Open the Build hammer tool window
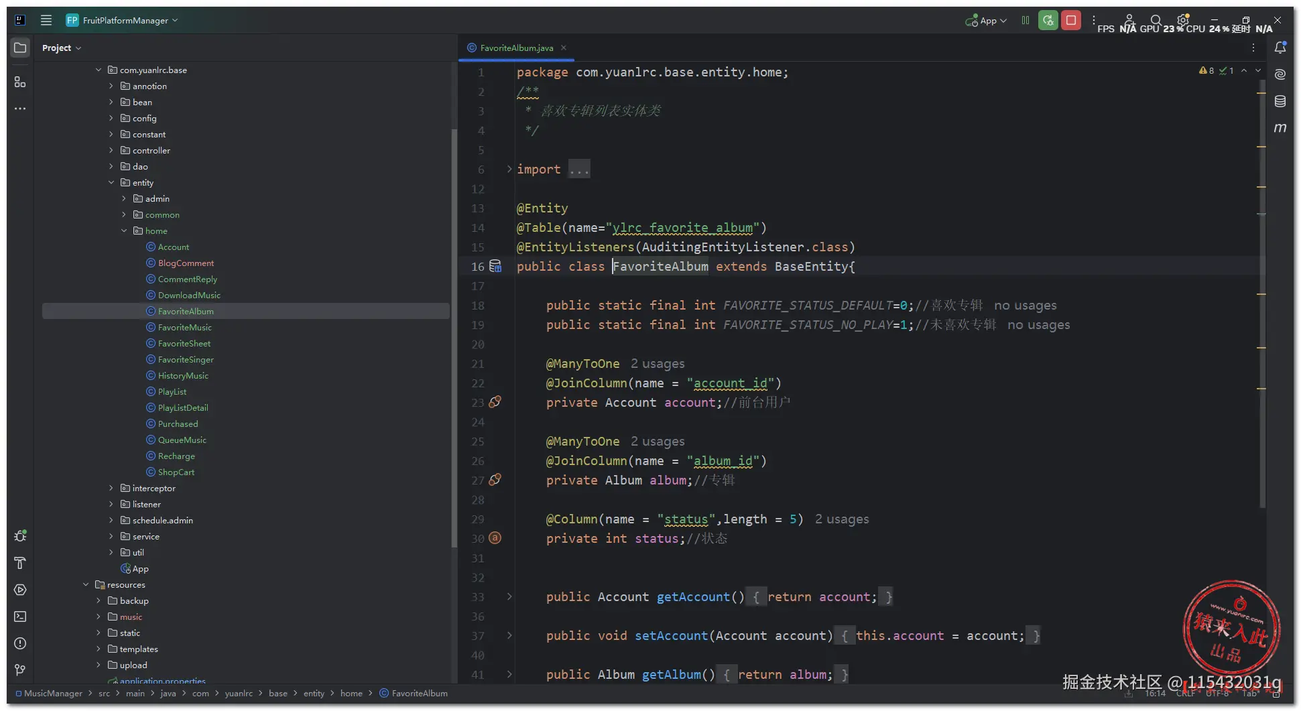 tap(20, 563)
